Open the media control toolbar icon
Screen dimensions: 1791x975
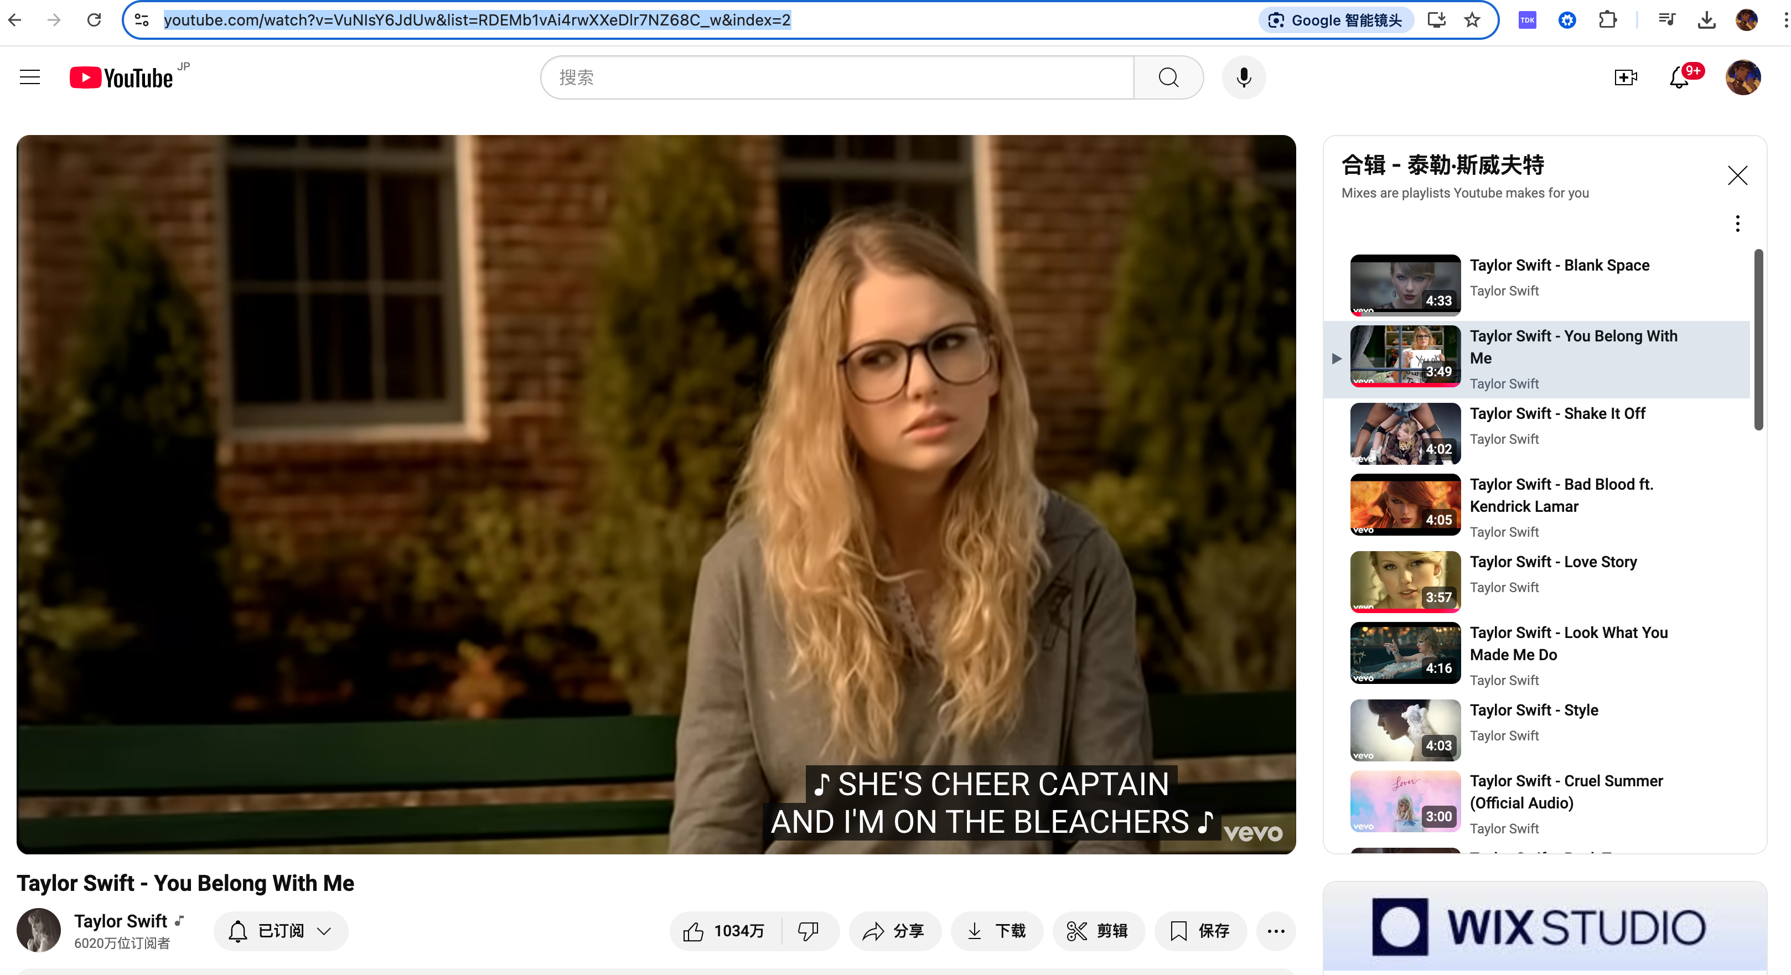[1666, 19]
